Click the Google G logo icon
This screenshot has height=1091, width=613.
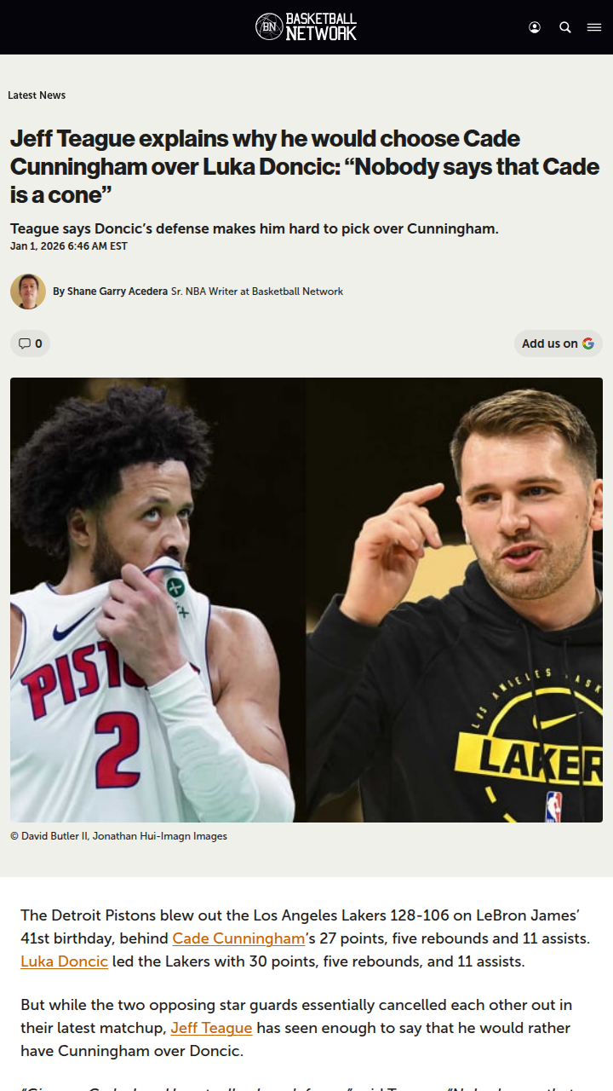tap(588, 343)
